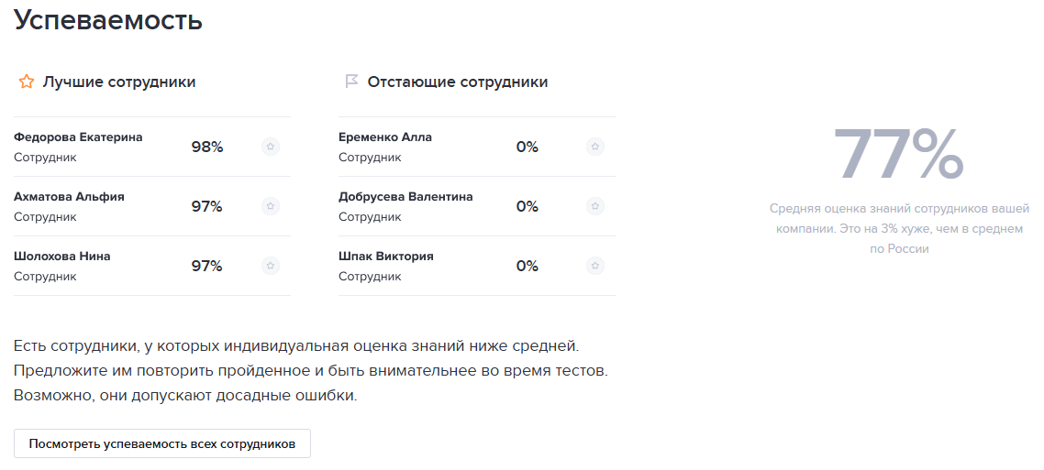Image resolution: width=1044 pixels, height=470 pixels.
Task: Open Посмотреть успеваемость всех сотрудников
Action: click(x=161, y=443)
